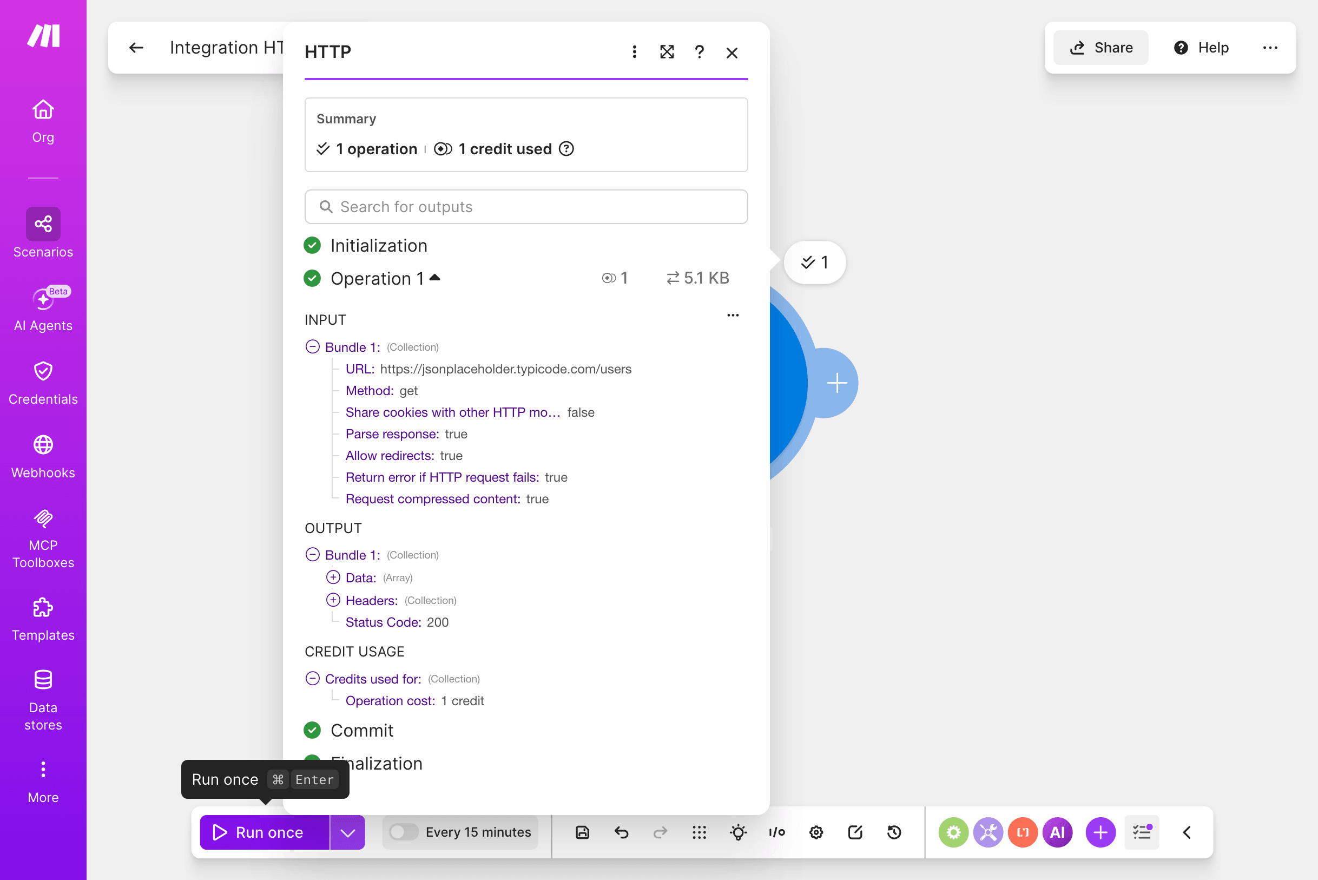This screenshot has width=1318, height=880.
Task: Click the history clock icon in toolbar
Action: point(894,832)
